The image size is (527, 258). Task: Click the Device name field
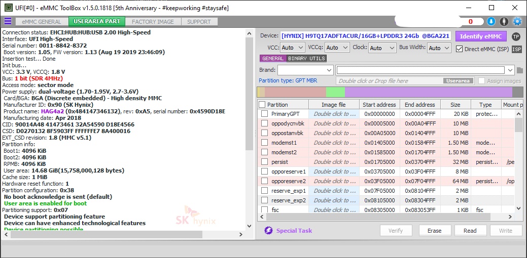[x=366, y=36]
